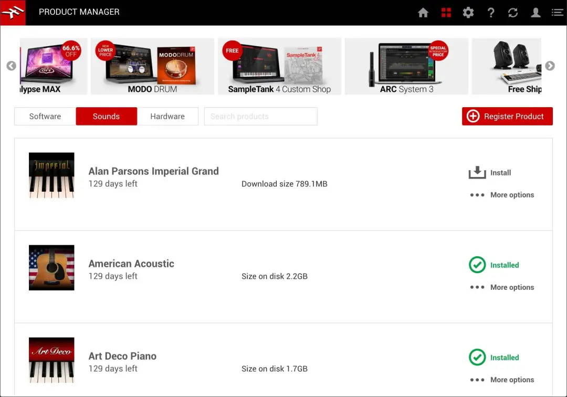
Task: Open the Free Shipping promo banner
Action: tap(507, 66)
